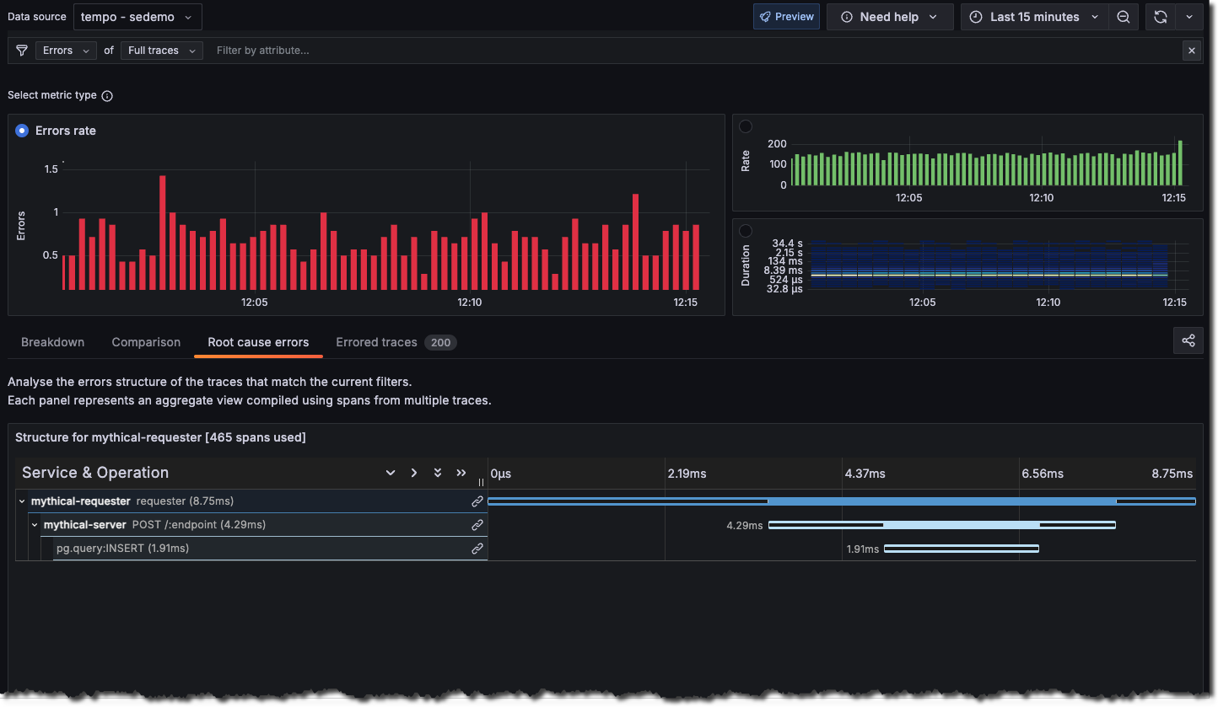
Task: Open the Errored traces tab
Action: 376,342
